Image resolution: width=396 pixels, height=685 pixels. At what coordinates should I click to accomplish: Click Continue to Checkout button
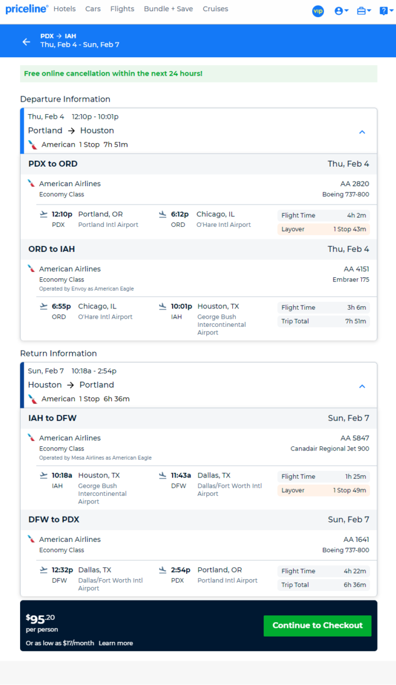pos(317,625)
